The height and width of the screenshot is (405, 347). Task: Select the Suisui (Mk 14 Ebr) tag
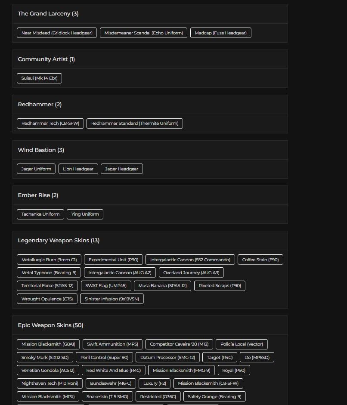click(x=39, y=78)
